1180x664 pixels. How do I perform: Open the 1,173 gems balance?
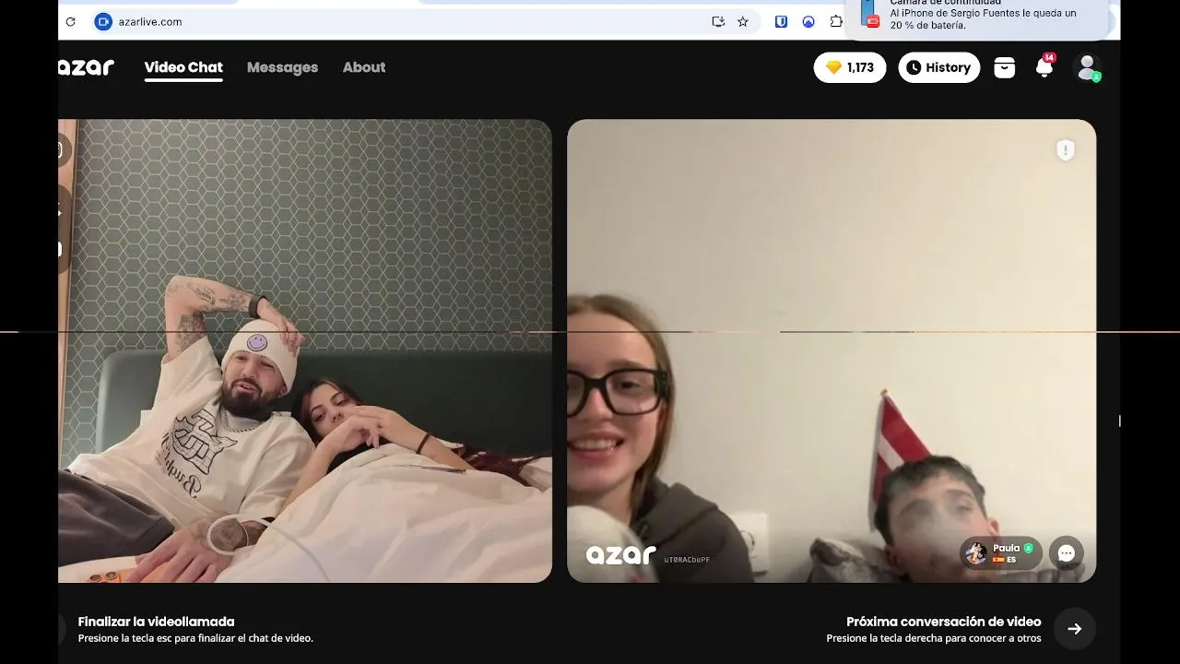(850, 67)
